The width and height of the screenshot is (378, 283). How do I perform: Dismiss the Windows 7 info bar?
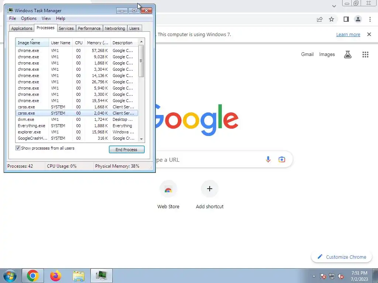[x=369, y=34]
